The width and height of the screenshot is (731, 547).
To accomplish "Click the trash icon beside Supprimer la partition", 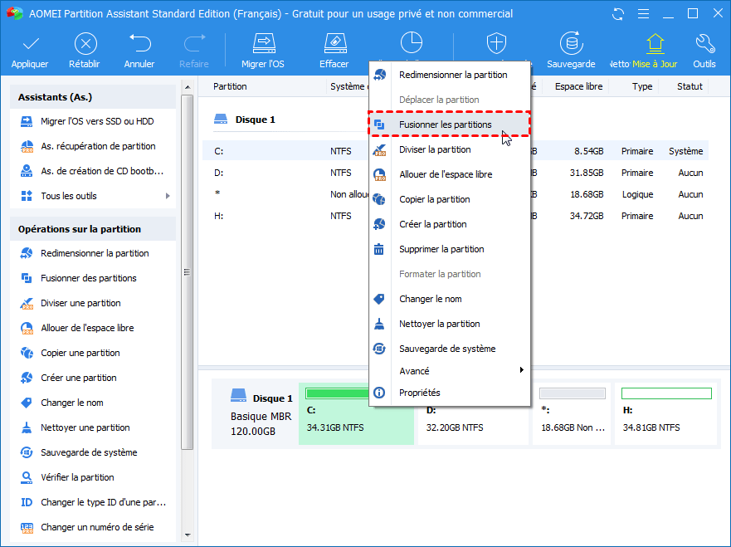I will tap(379, 249).
